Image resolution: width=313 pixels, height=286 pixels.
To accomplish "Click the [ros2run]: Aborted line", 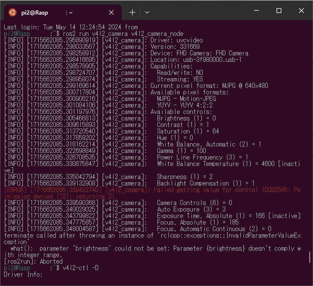I will pos(33,261).
